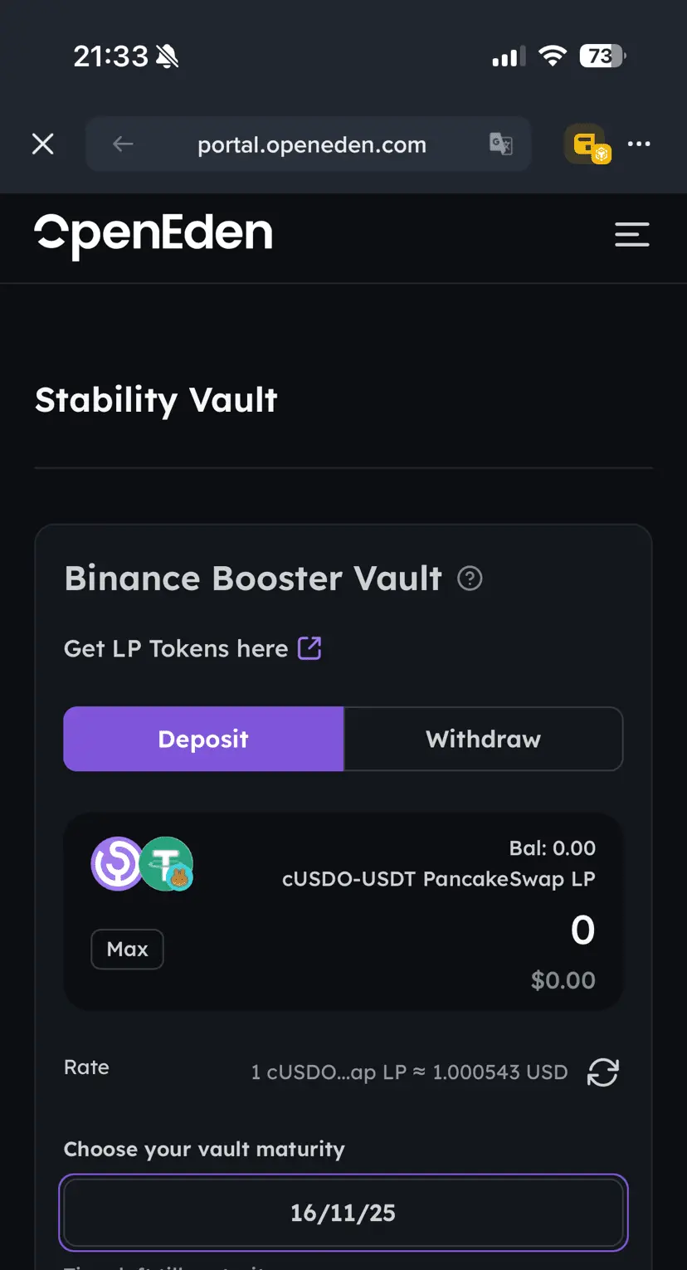Tap the cUSDO purple token icon
The width and height of the screenshot is (687, 1270).
pyautogui.click(x=117, y=863)
